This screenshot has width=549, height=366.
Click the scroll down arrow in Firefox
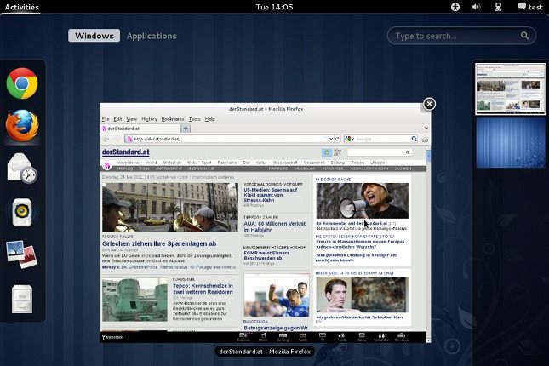coord(428,340)
